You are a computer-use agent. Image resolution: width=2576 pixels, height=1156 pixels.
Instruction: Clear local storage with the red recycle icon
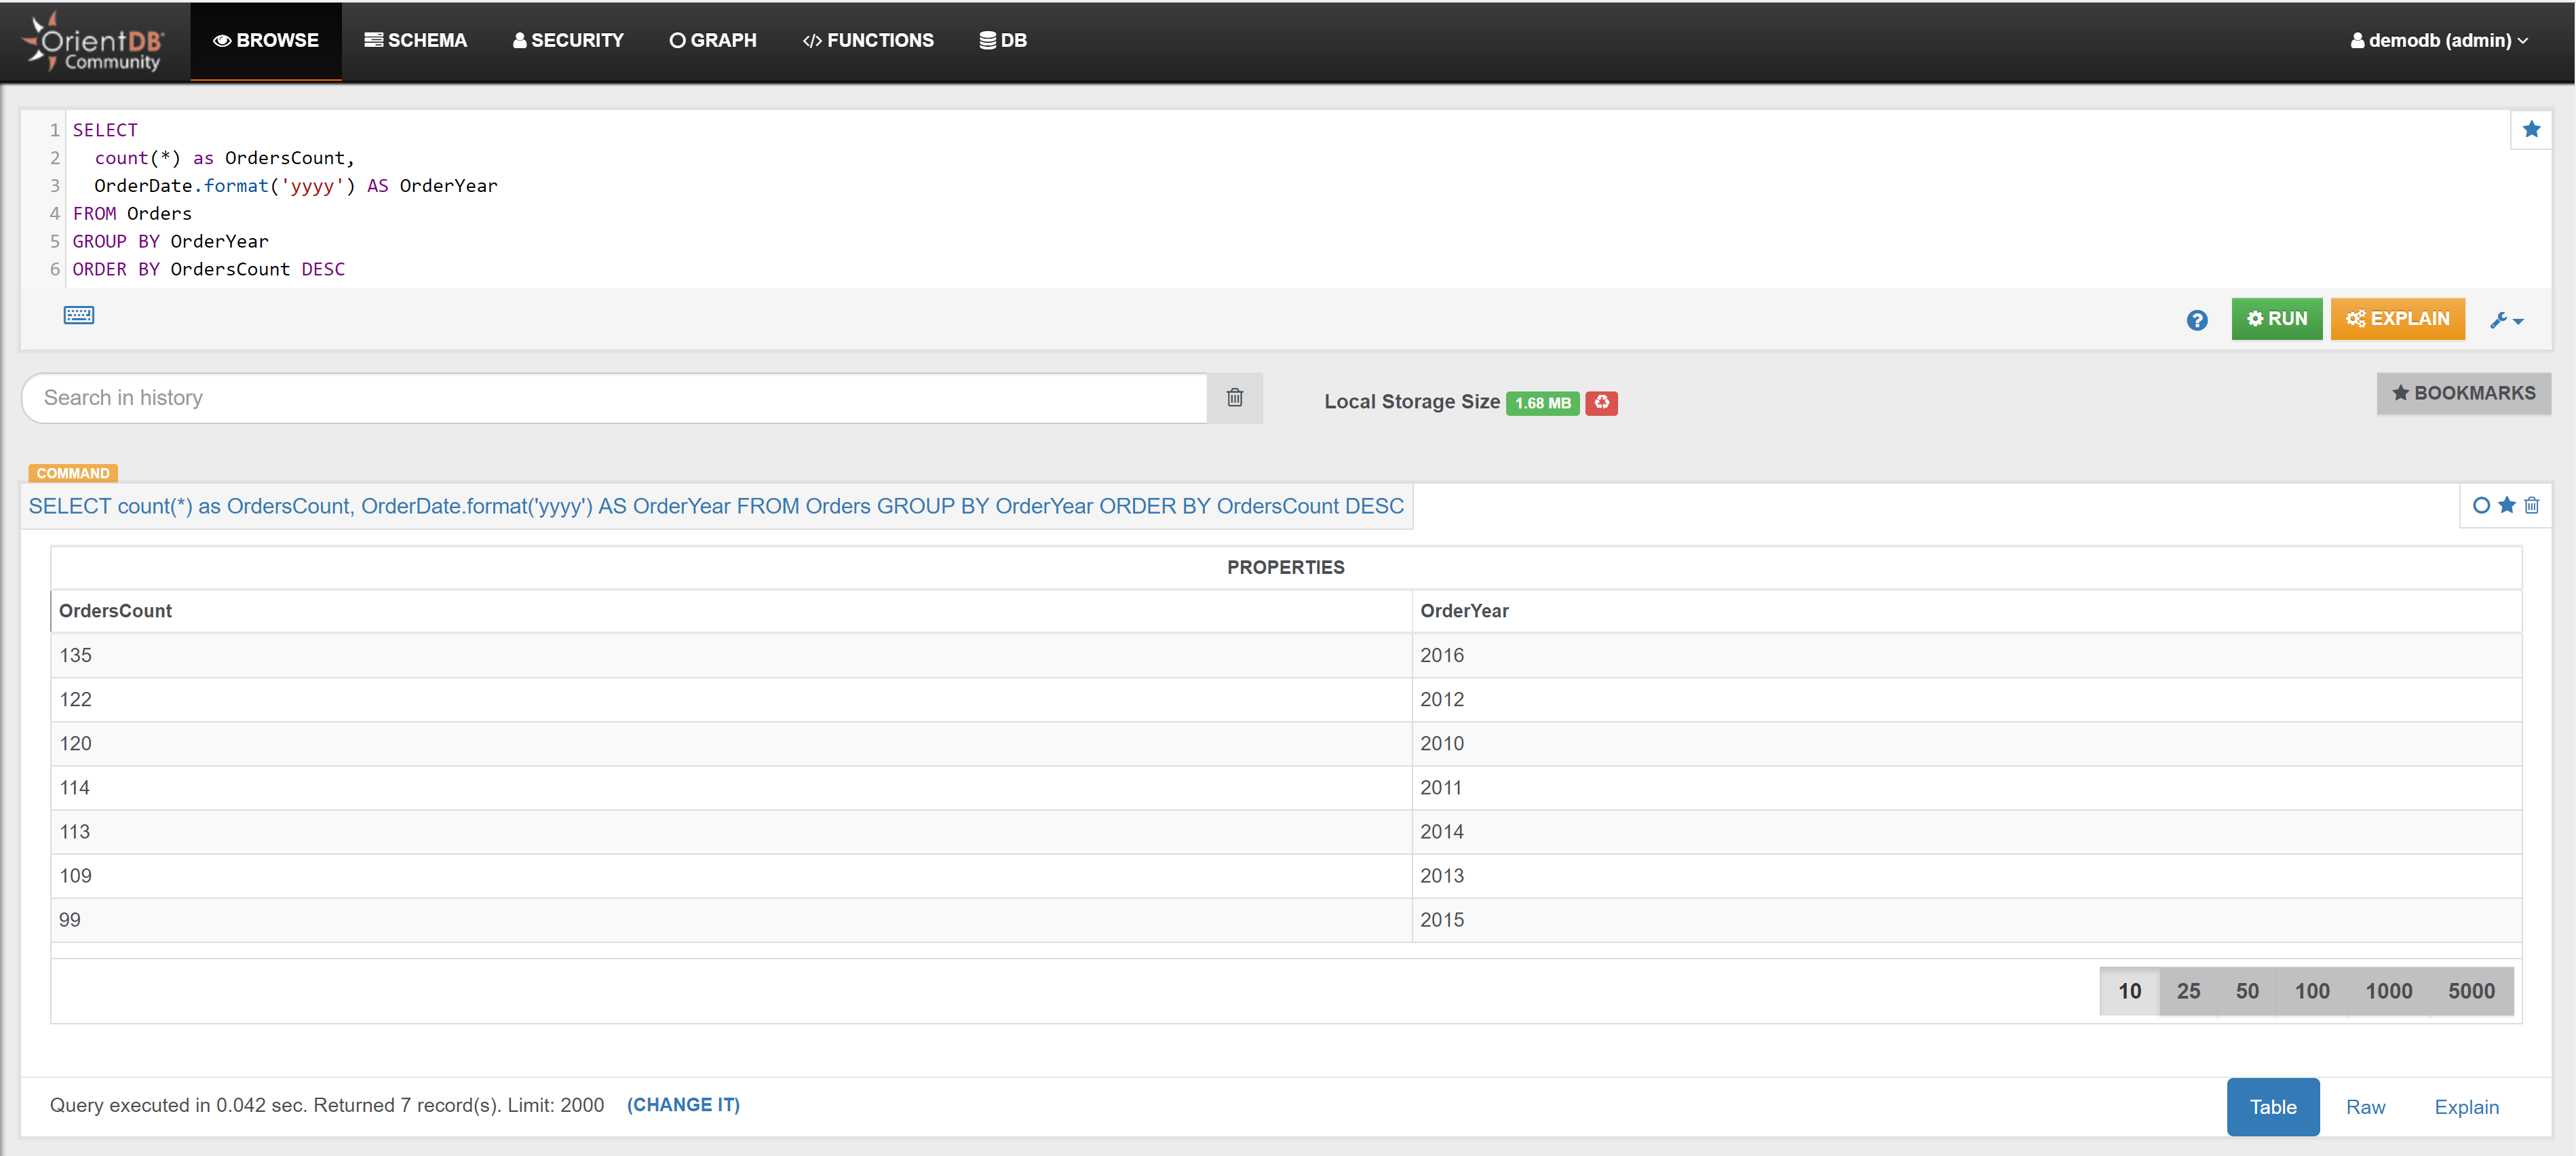point(1601,402)
